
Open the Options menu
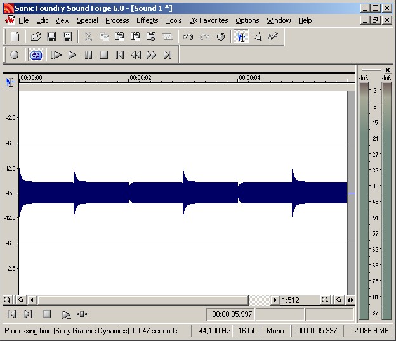pos(247,20)
